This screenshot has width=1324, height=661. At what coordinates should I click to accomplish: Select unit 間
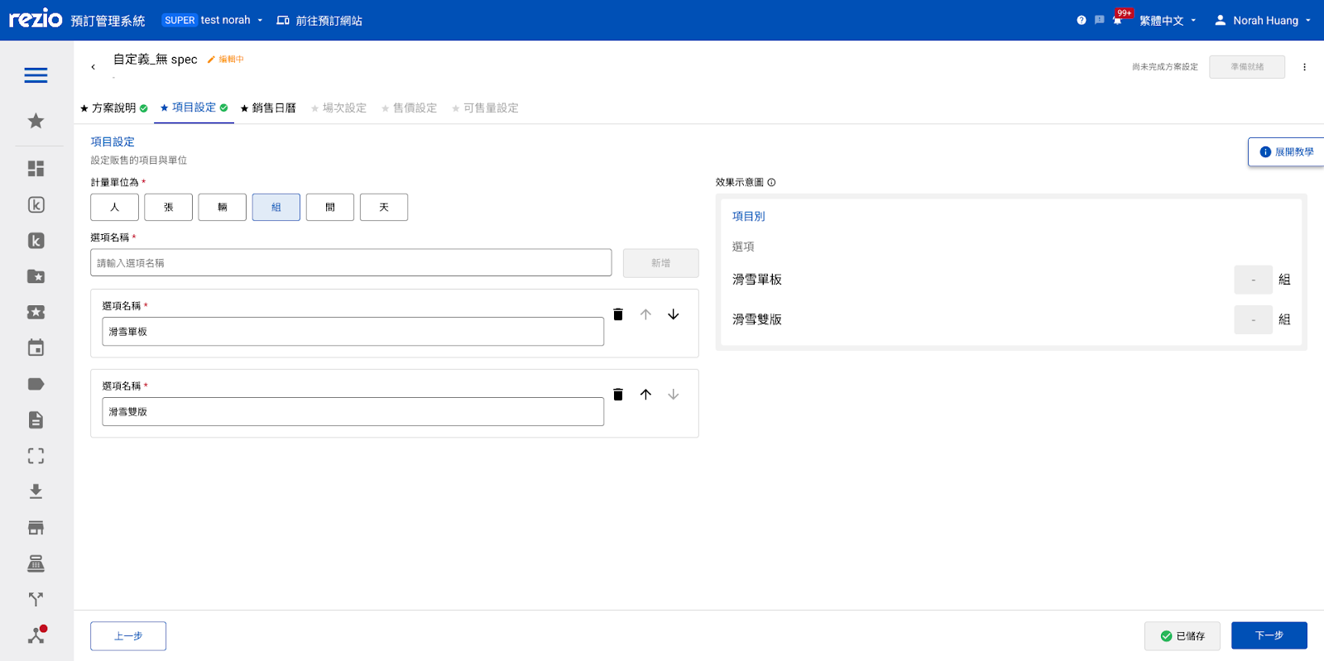click(x=330, y=207)
